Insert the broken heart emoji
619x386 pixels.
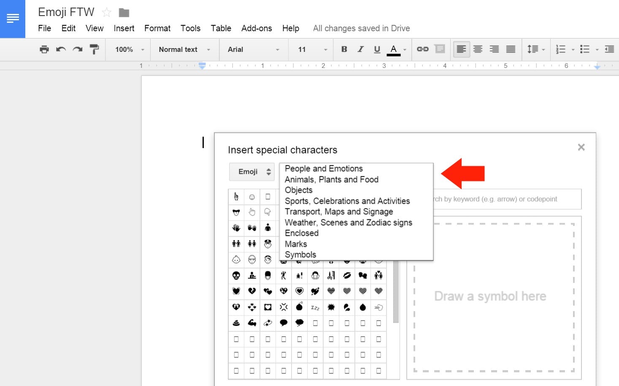click(252, 291)
